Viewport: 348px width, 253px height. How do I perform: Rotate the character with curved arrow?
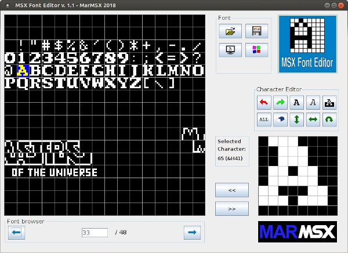tap(329, 120)
